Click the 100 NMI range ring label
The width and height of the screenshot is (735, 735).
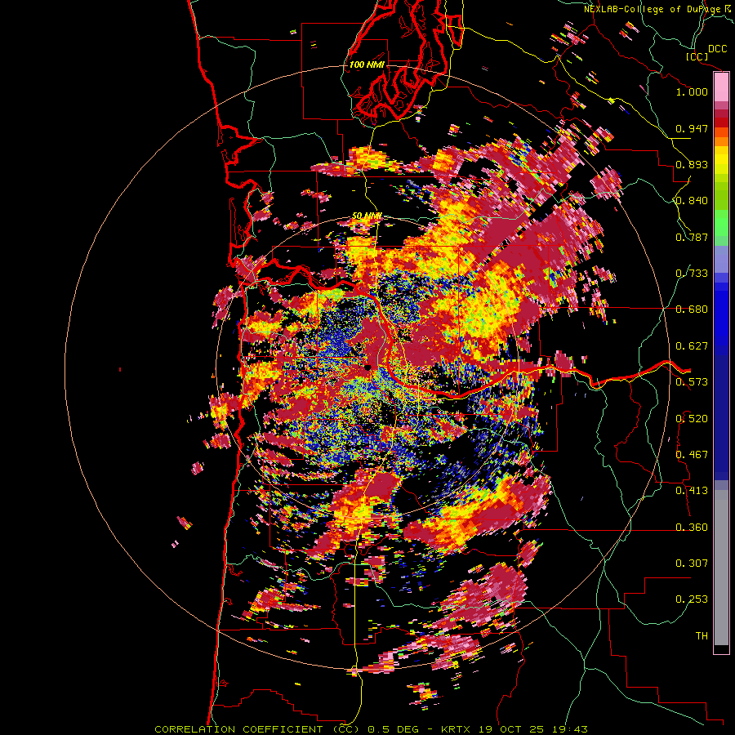pyautogui.click(x=367, y=65)
